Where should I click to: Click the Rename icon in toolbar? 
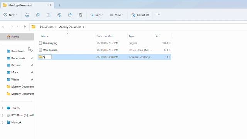point(59,15)
